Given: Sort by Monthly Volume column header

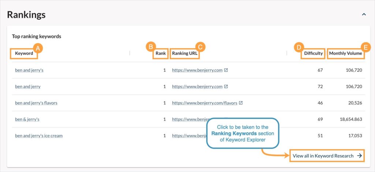Looking at the screenshot, I should pos(346,53).
